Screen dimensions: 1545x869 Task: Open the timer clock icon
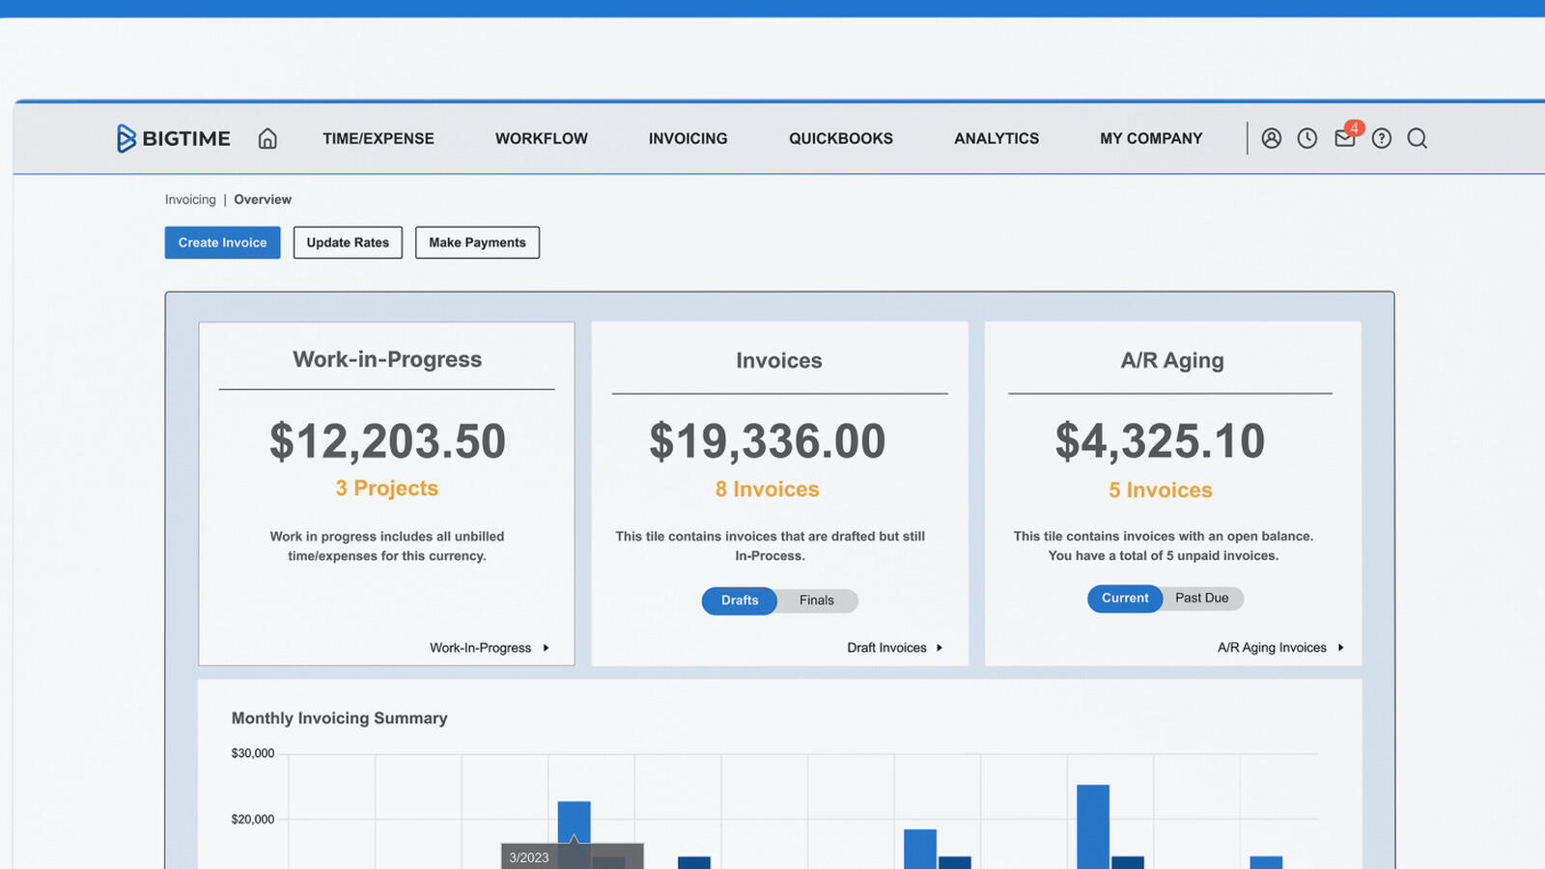1307,138
